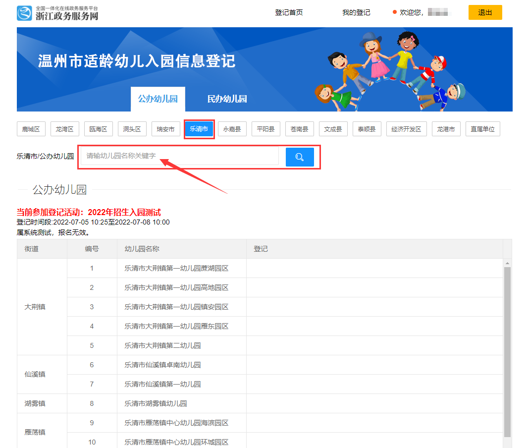Switch to the 公办幼儿园 tab
527x448 pixels.
click(x=158, y=99)
